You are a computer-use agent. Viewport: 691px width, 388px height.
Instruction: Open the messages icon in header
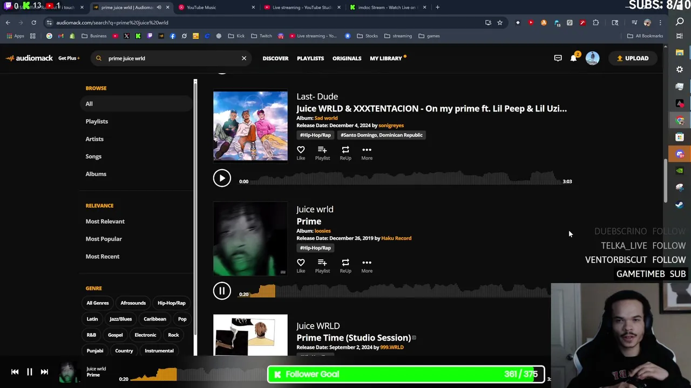point(558,58)
